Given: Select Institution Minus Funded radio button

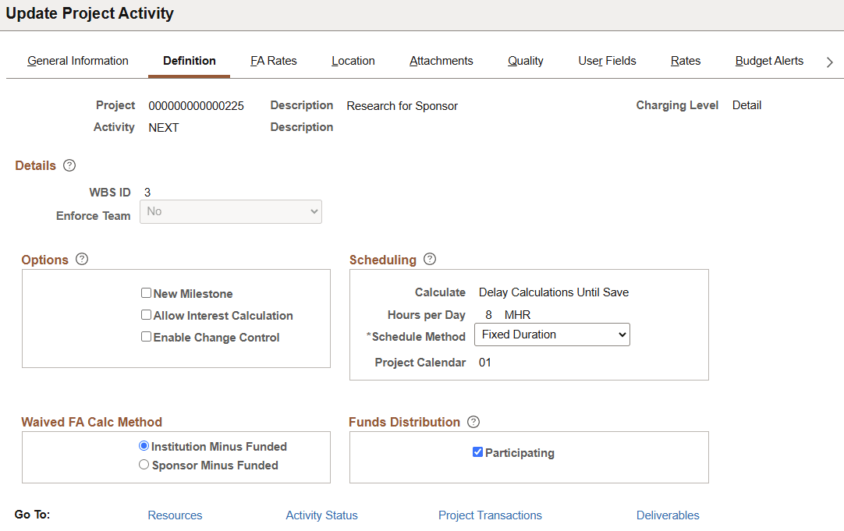Looking at the screenshot, I should [144, 446].
